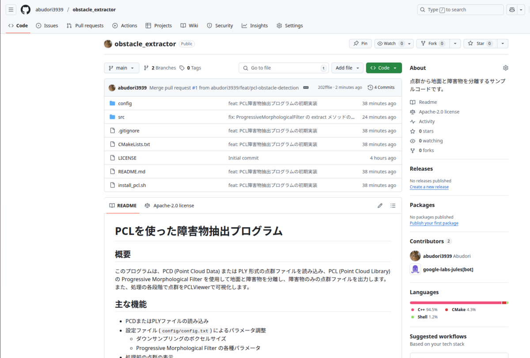Select the README tab in file viewer
The height and width of the screenshot is (358, 530).
click(x=123, y=206)
